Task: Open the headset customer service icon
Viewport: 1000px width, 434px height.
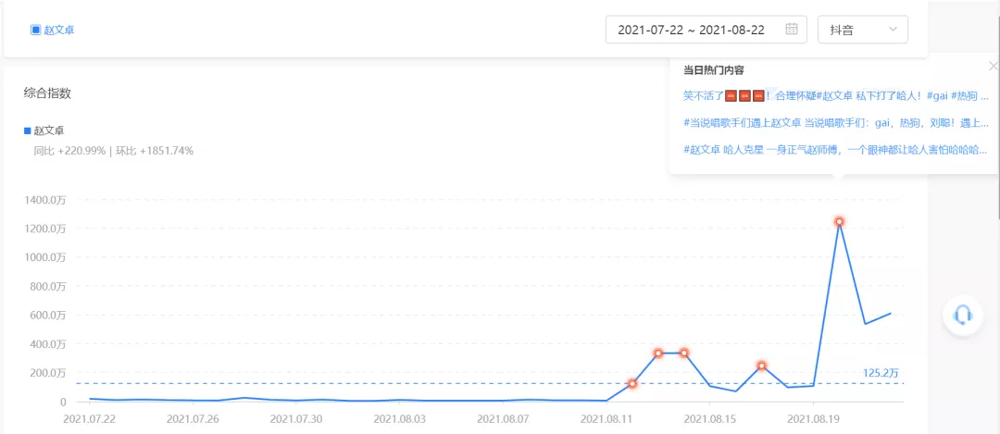Action: click(x=962, y=315)
